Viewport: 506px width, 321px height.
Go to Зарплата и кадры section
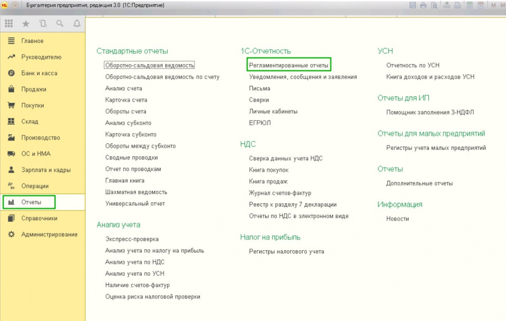(x=46, y=170)
